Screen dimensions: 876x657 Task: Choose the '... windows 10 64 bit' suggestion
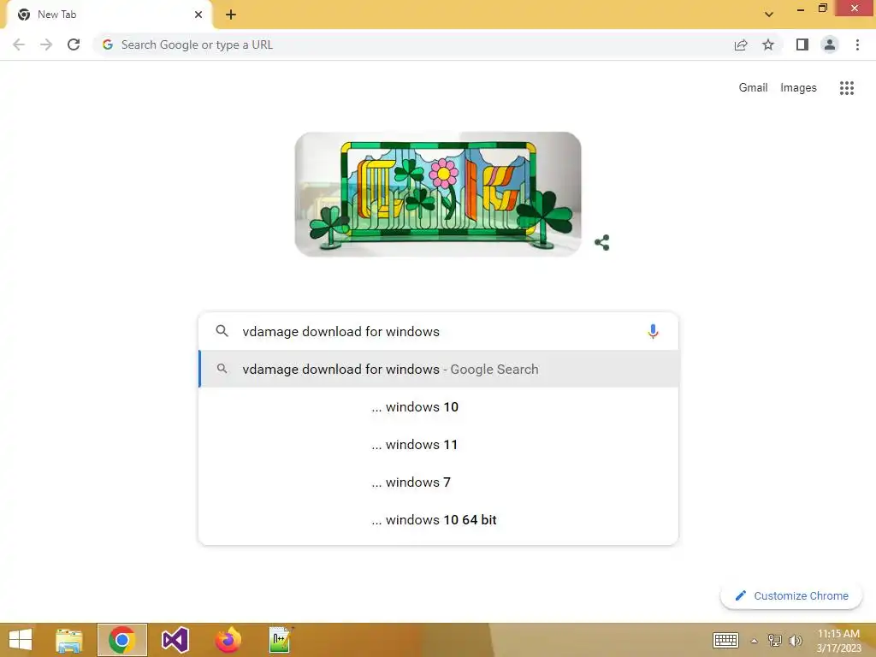[x=439, y=519]
